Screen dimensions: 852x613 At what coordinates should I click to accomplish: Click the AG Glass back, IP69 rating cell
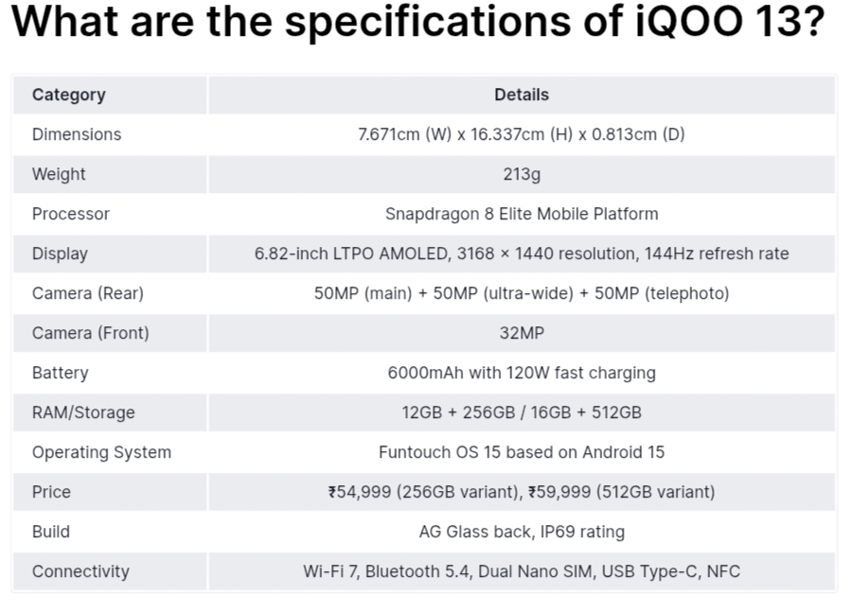point(522,532)
